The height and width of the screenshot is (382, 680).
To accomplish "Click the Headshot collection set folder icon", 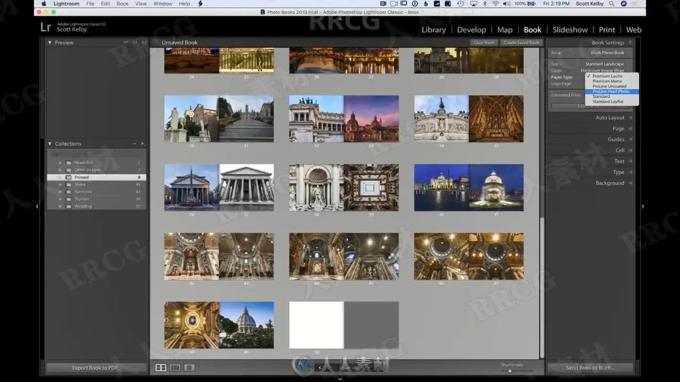I will tap(68, 163).
